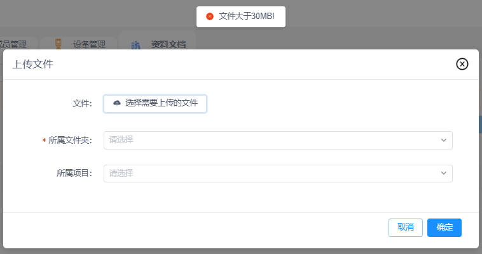Click the 文件 field label
Screen dimensions: 482x254
83,103
